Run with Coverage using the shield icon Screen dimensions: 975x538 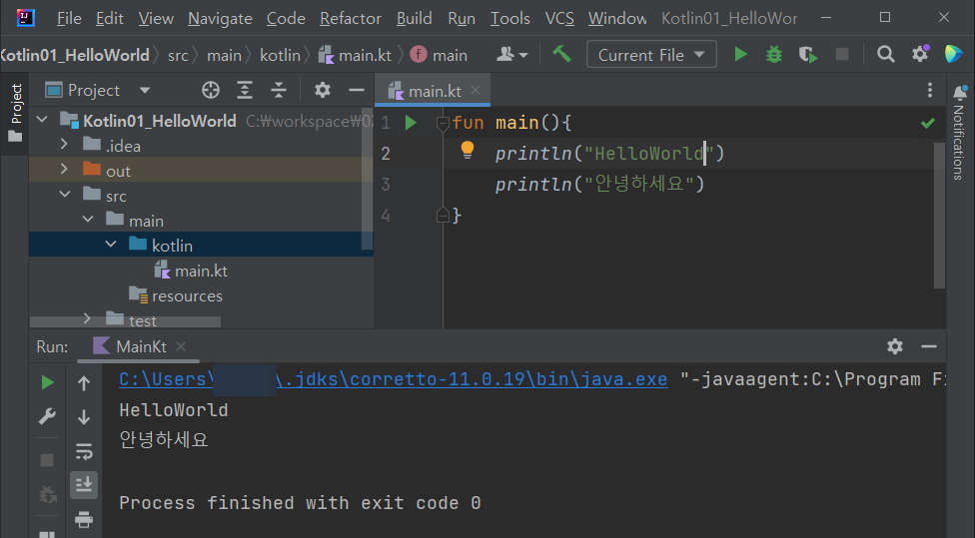(808, 55)
